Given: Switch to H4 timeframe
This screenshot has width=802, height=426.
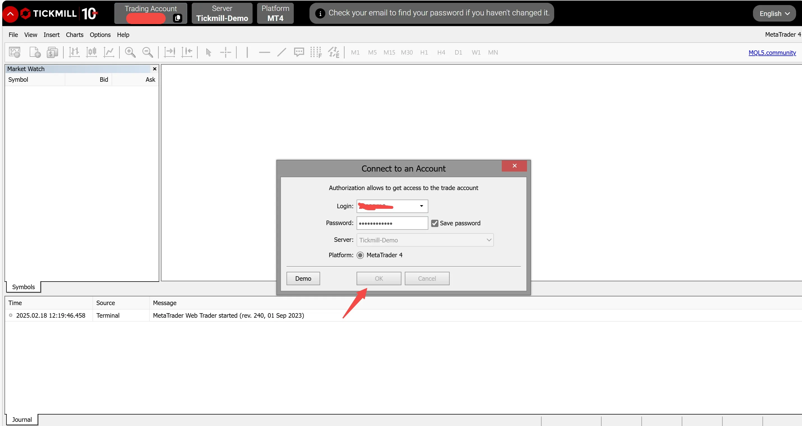Looking at the screenshot, I should (x=441, y=52).
